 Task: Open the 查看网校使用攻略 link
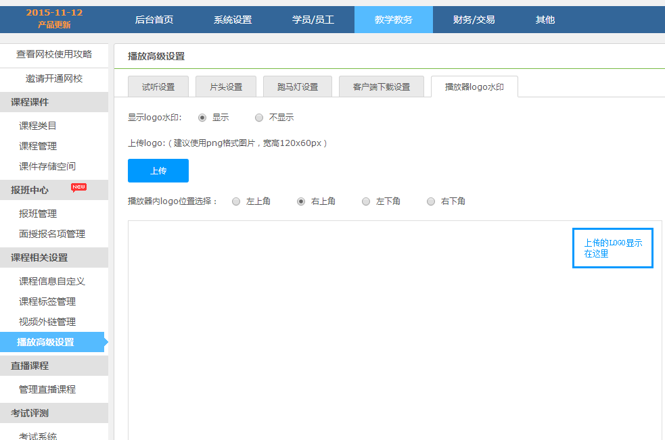(x=54, y=54)
